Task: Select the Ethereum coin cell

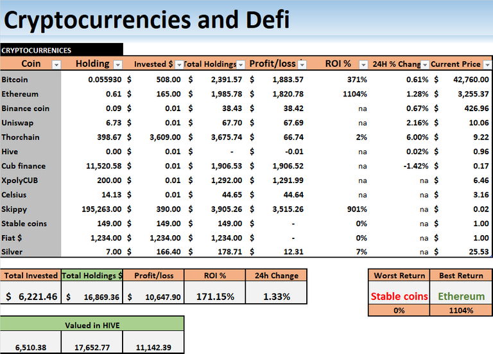Action: point(31,94)
